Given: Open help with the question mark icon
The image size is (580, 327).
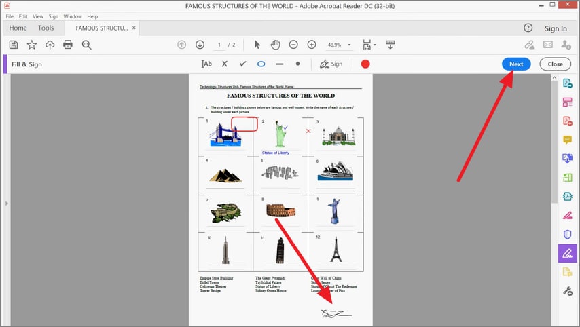Looking at the screenshot, I should 528,28.
